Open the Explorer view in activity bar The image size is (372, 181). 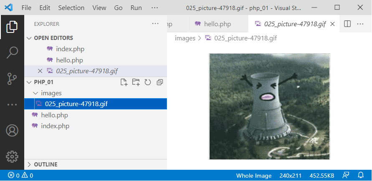coord(12,27)
